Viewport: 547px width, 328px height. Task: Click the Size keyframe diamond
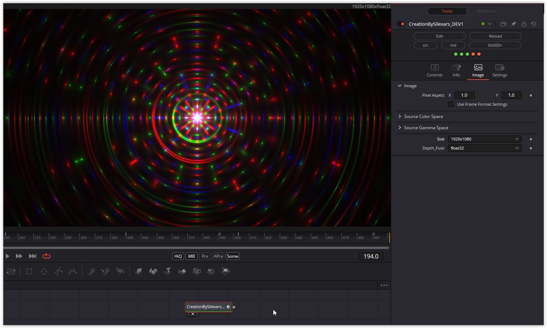click(x=531, y=139)
